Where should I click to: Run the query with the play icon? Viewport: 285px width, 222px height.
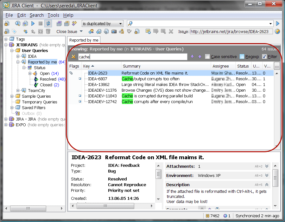pos(33,23)
